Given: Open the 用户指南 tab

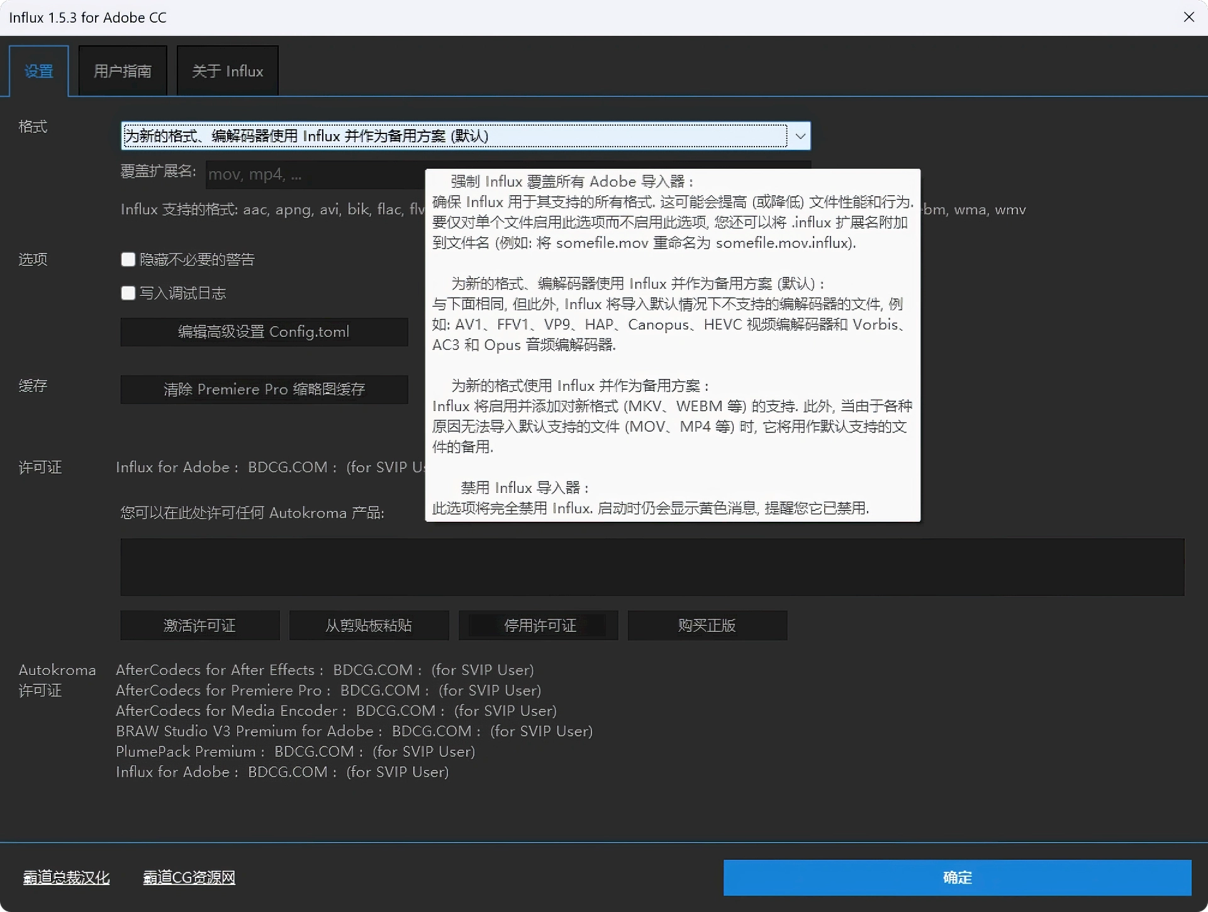Looking at the screenshot, I should [123, 71].
